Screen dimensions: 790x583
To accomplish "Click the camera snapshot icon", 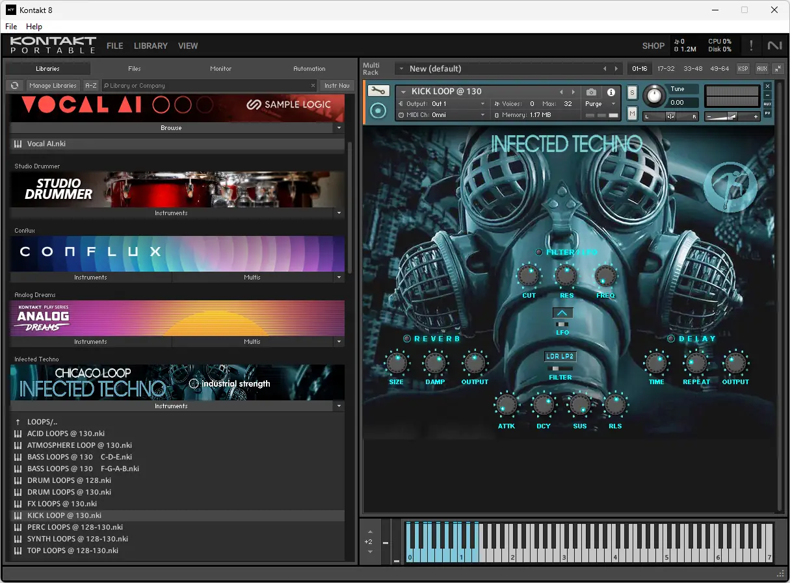I will (590, 92).
